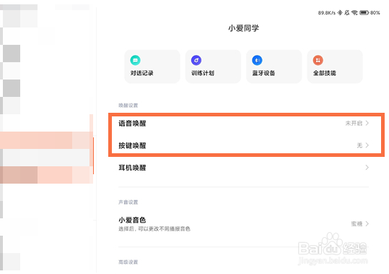Click the 高级设置 section header

(x=128, y=262)
